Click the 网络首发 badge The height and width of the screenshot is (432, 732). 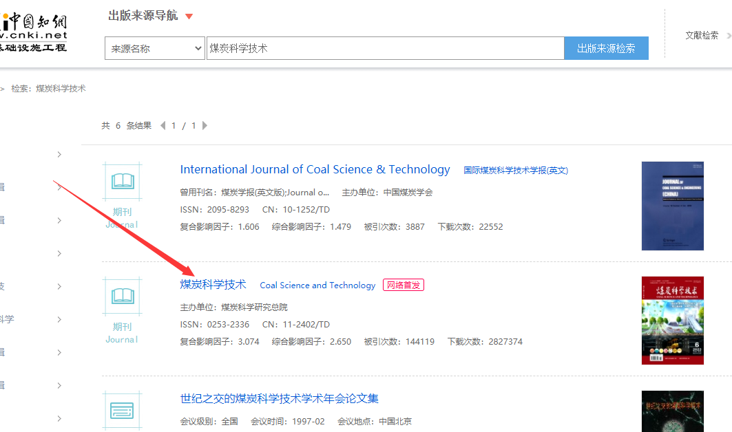click(404, 285)
